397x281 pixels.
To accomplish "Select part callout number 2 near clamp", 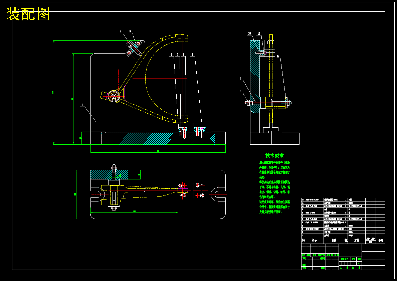I will pos(120,31).
